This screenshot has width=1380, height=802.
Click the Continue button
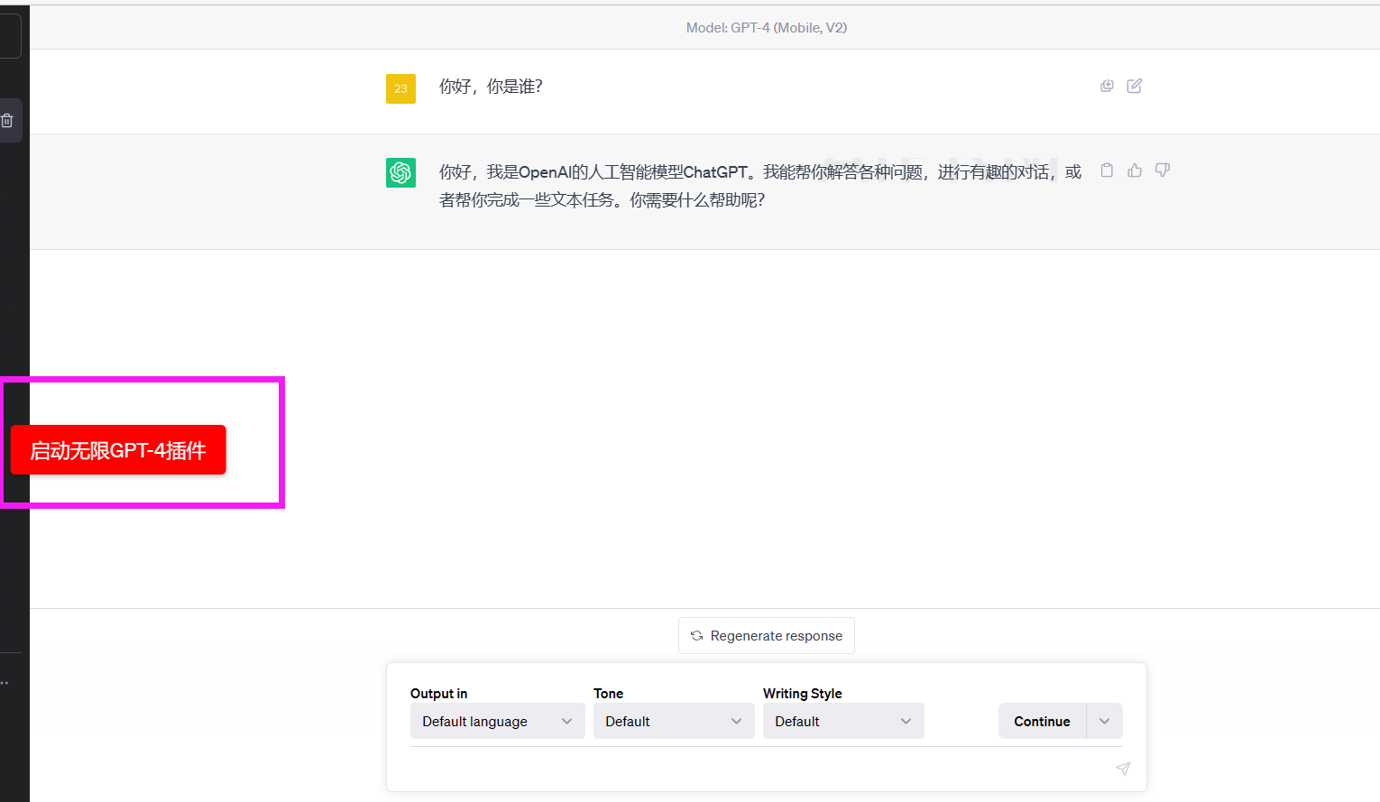point(1042,721)
